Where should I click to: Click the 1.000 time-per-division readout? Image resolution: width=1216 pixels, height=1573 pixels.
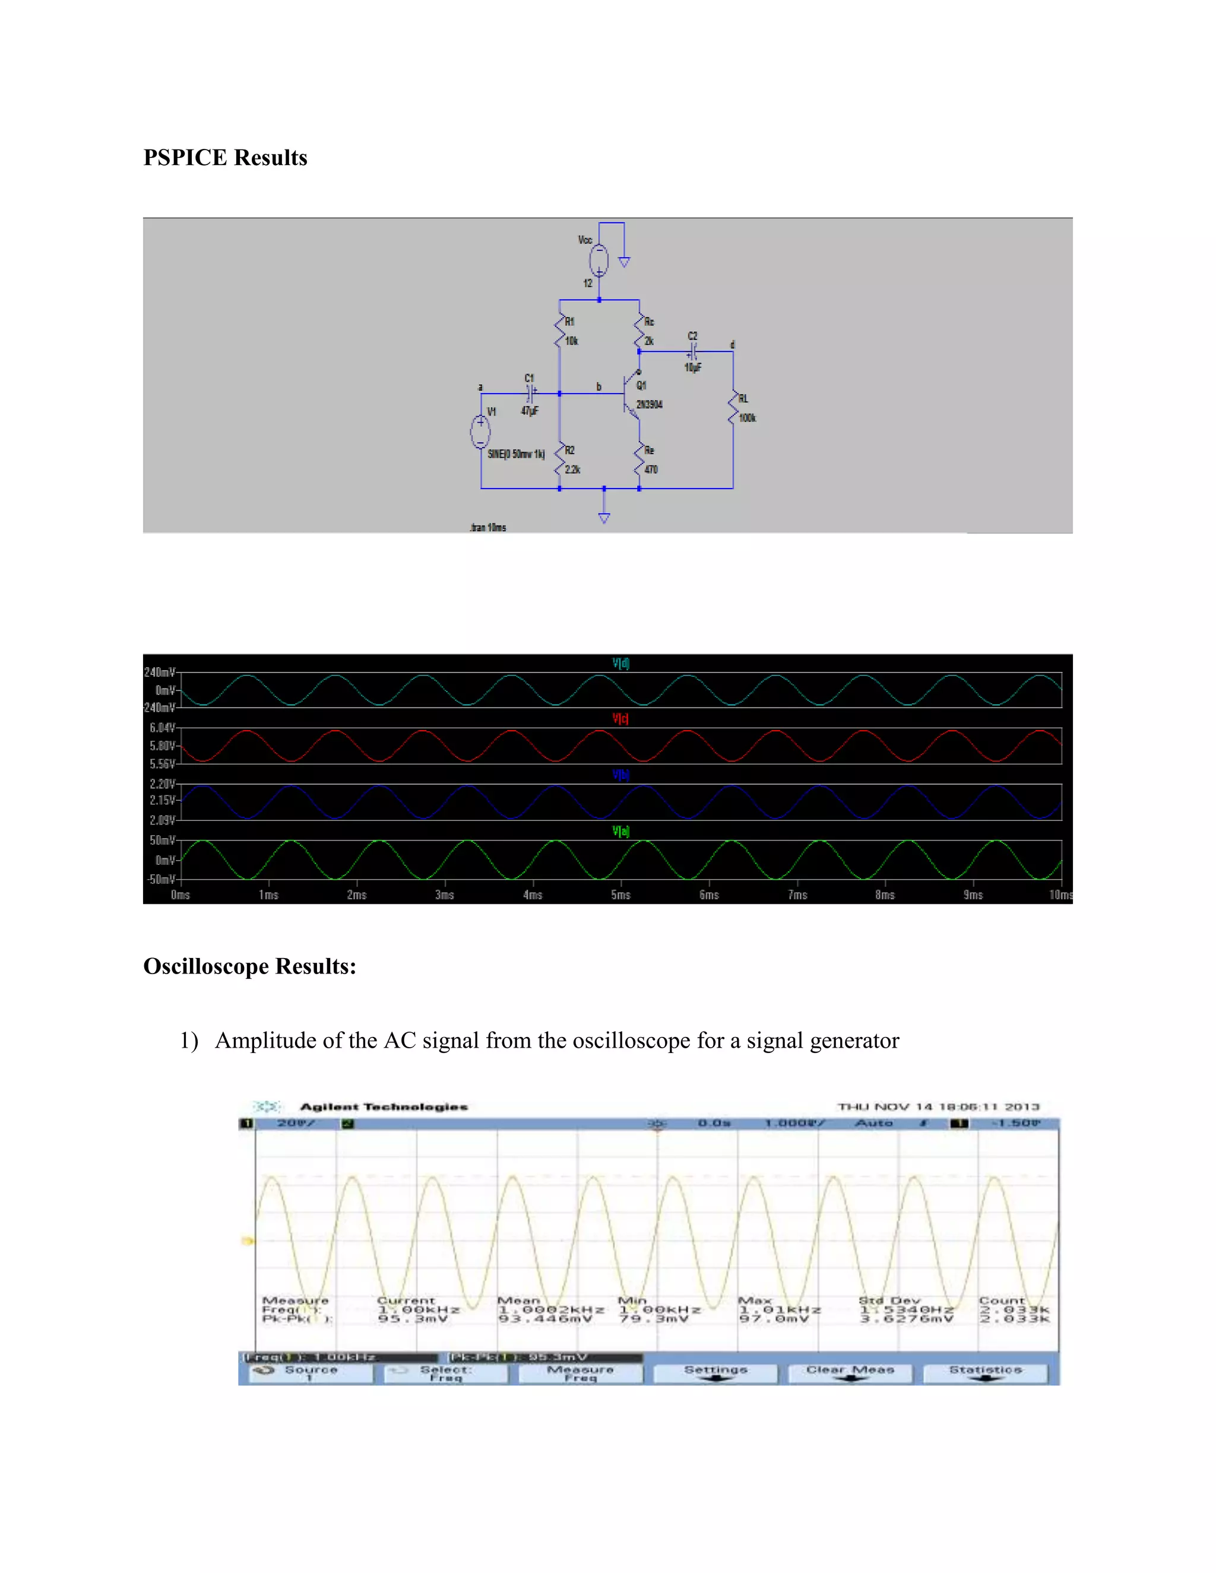(794, 1124)
